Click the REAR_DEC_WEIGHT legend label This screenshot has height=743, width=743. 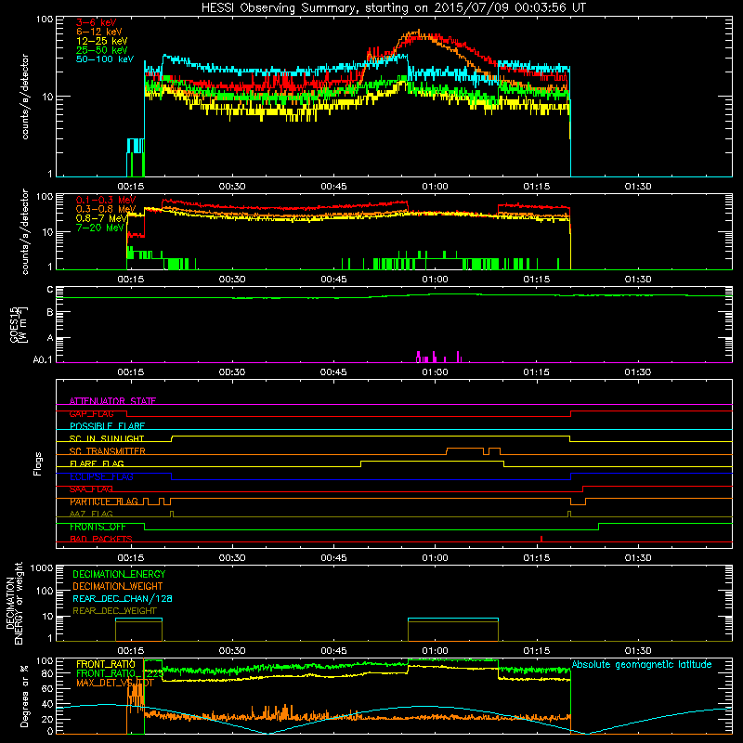point(114,611)
